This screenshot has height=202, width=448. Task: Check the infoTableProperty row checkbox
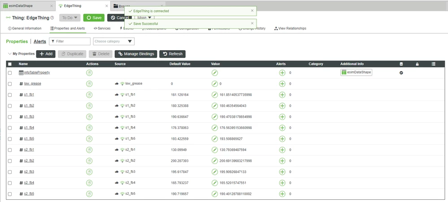click(10, 73)
